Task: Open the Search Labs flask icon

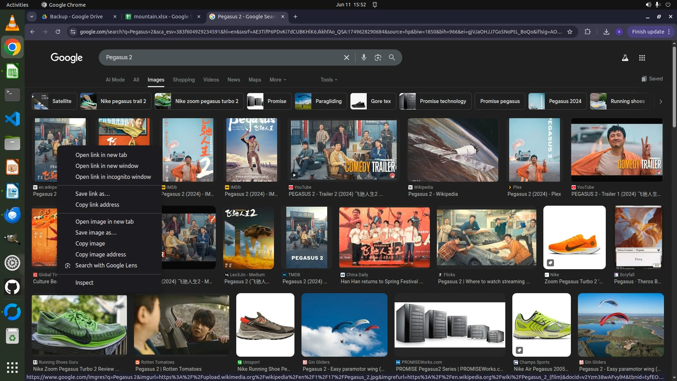Action: [x=625, y=58]
